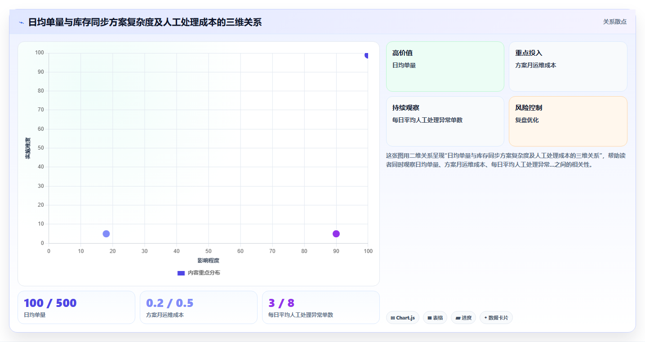Image resolution: width=645 pixels, height=342 pixels.
Task: Click the 表格 tag
Action: pyautogui.click(x=435, y=318)
